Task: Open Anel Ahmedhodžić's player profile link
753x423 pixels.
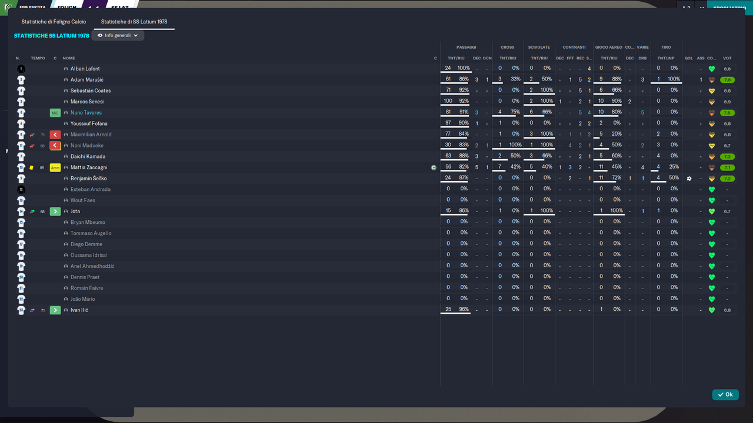Action: [92, 266]
